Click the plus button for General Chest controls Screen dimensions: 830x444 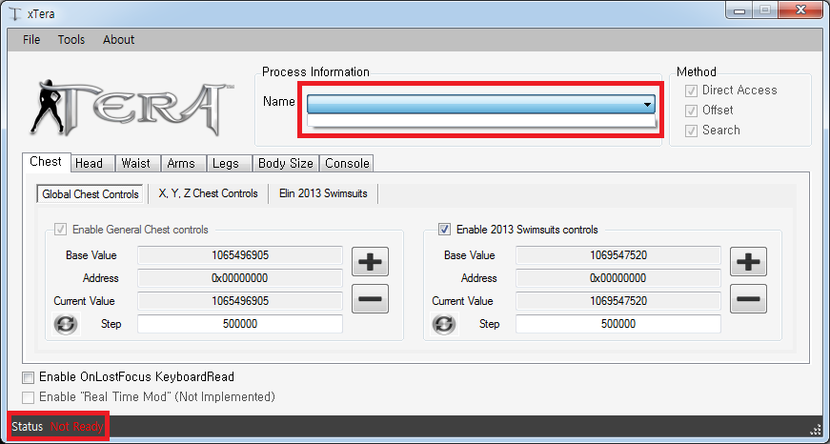pos(370,262)
